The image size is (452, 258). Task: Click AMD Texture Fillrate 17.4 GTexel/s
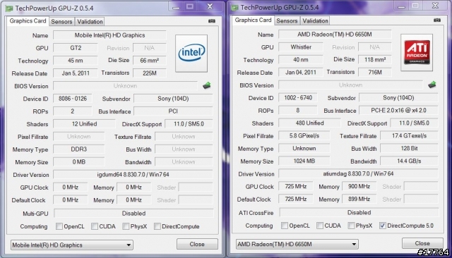pos(410,136)
